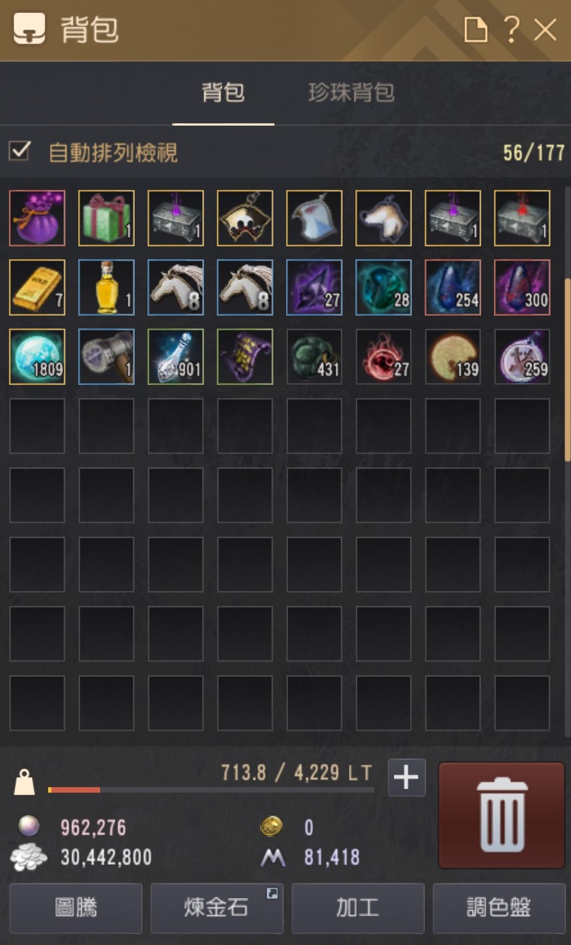
Task: Click the inventory weight progress bar
Action: click(211, 790)
